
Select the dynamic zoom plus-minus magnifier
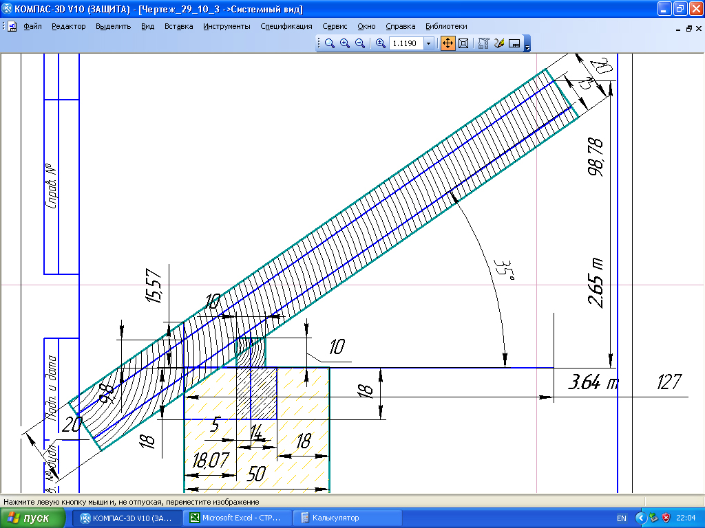[x=380, y=43]
